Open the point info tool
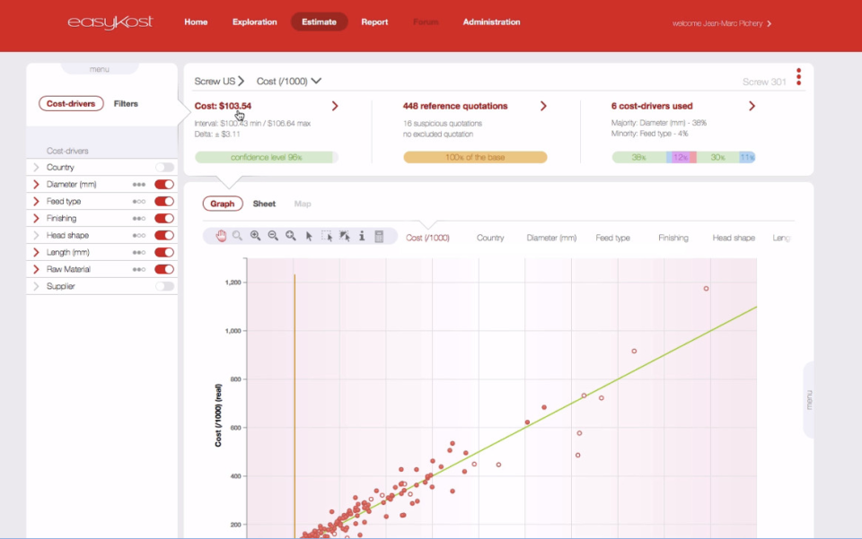This screenshot has width=862, height=539. pyautogui.click(x=361, y=236)
